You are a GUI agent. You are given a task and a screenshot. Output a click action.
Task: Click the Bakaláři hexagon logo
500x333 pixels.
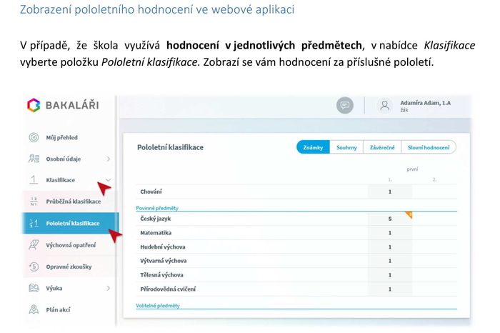(x=34, y=105)
